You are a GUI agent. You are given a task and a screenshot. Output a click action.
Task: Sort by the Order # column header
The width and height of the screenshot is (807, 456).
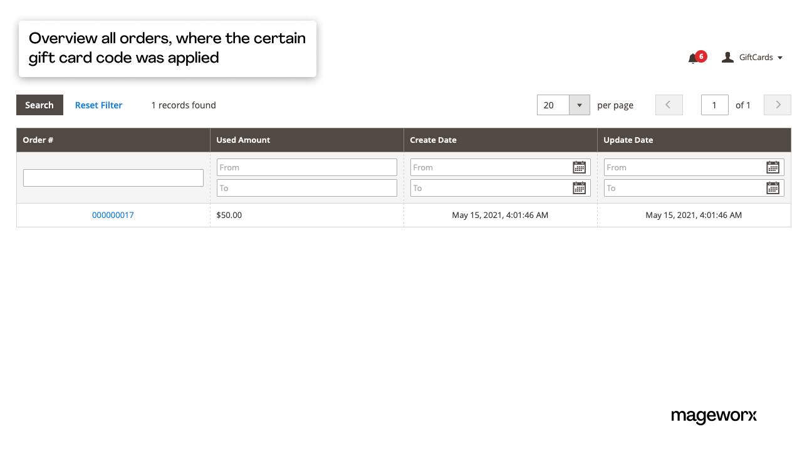click(x=38, y=140)
